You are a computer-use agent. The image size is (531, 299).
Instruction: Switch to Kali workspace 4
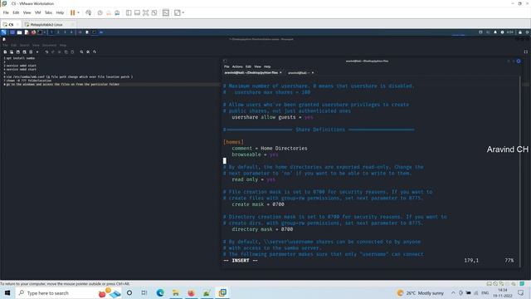(x=71, y=32)
